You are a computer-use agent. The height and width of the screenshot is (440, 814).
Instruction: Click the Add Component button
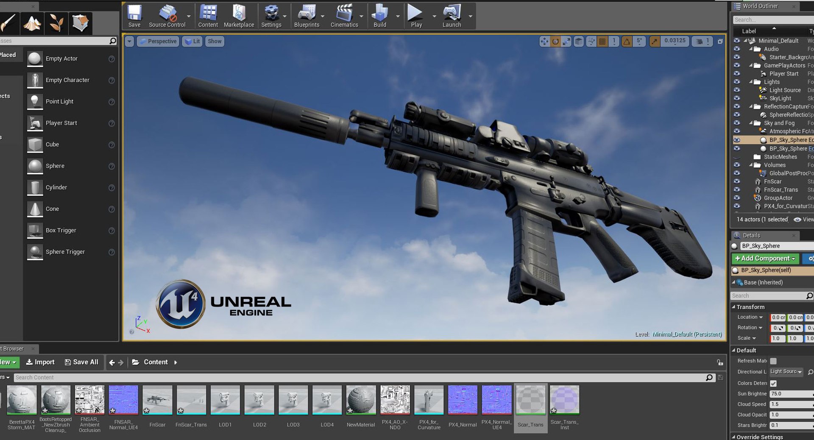pos(765,258)
